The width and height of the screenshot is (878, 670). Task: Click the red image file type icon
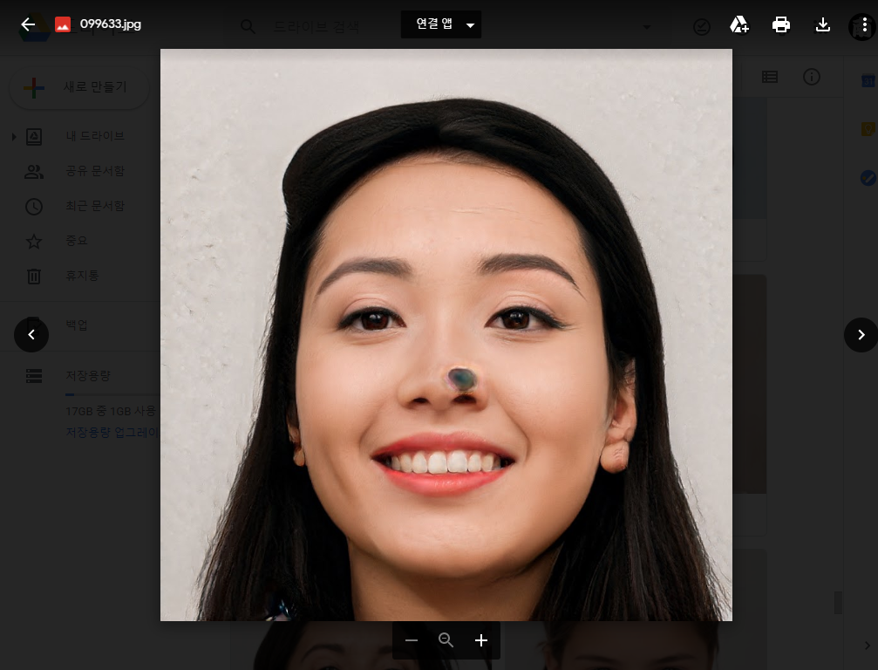63,24
